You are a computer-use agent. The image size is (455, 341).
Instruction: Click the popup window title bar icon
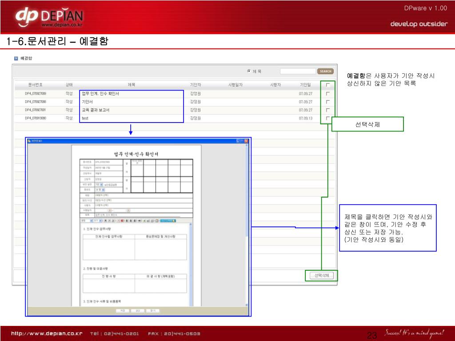click(29, 141)
